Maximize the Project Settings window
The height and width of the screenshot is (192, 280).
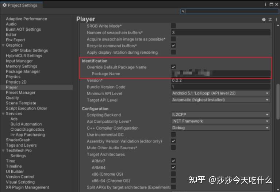(271, 4)
